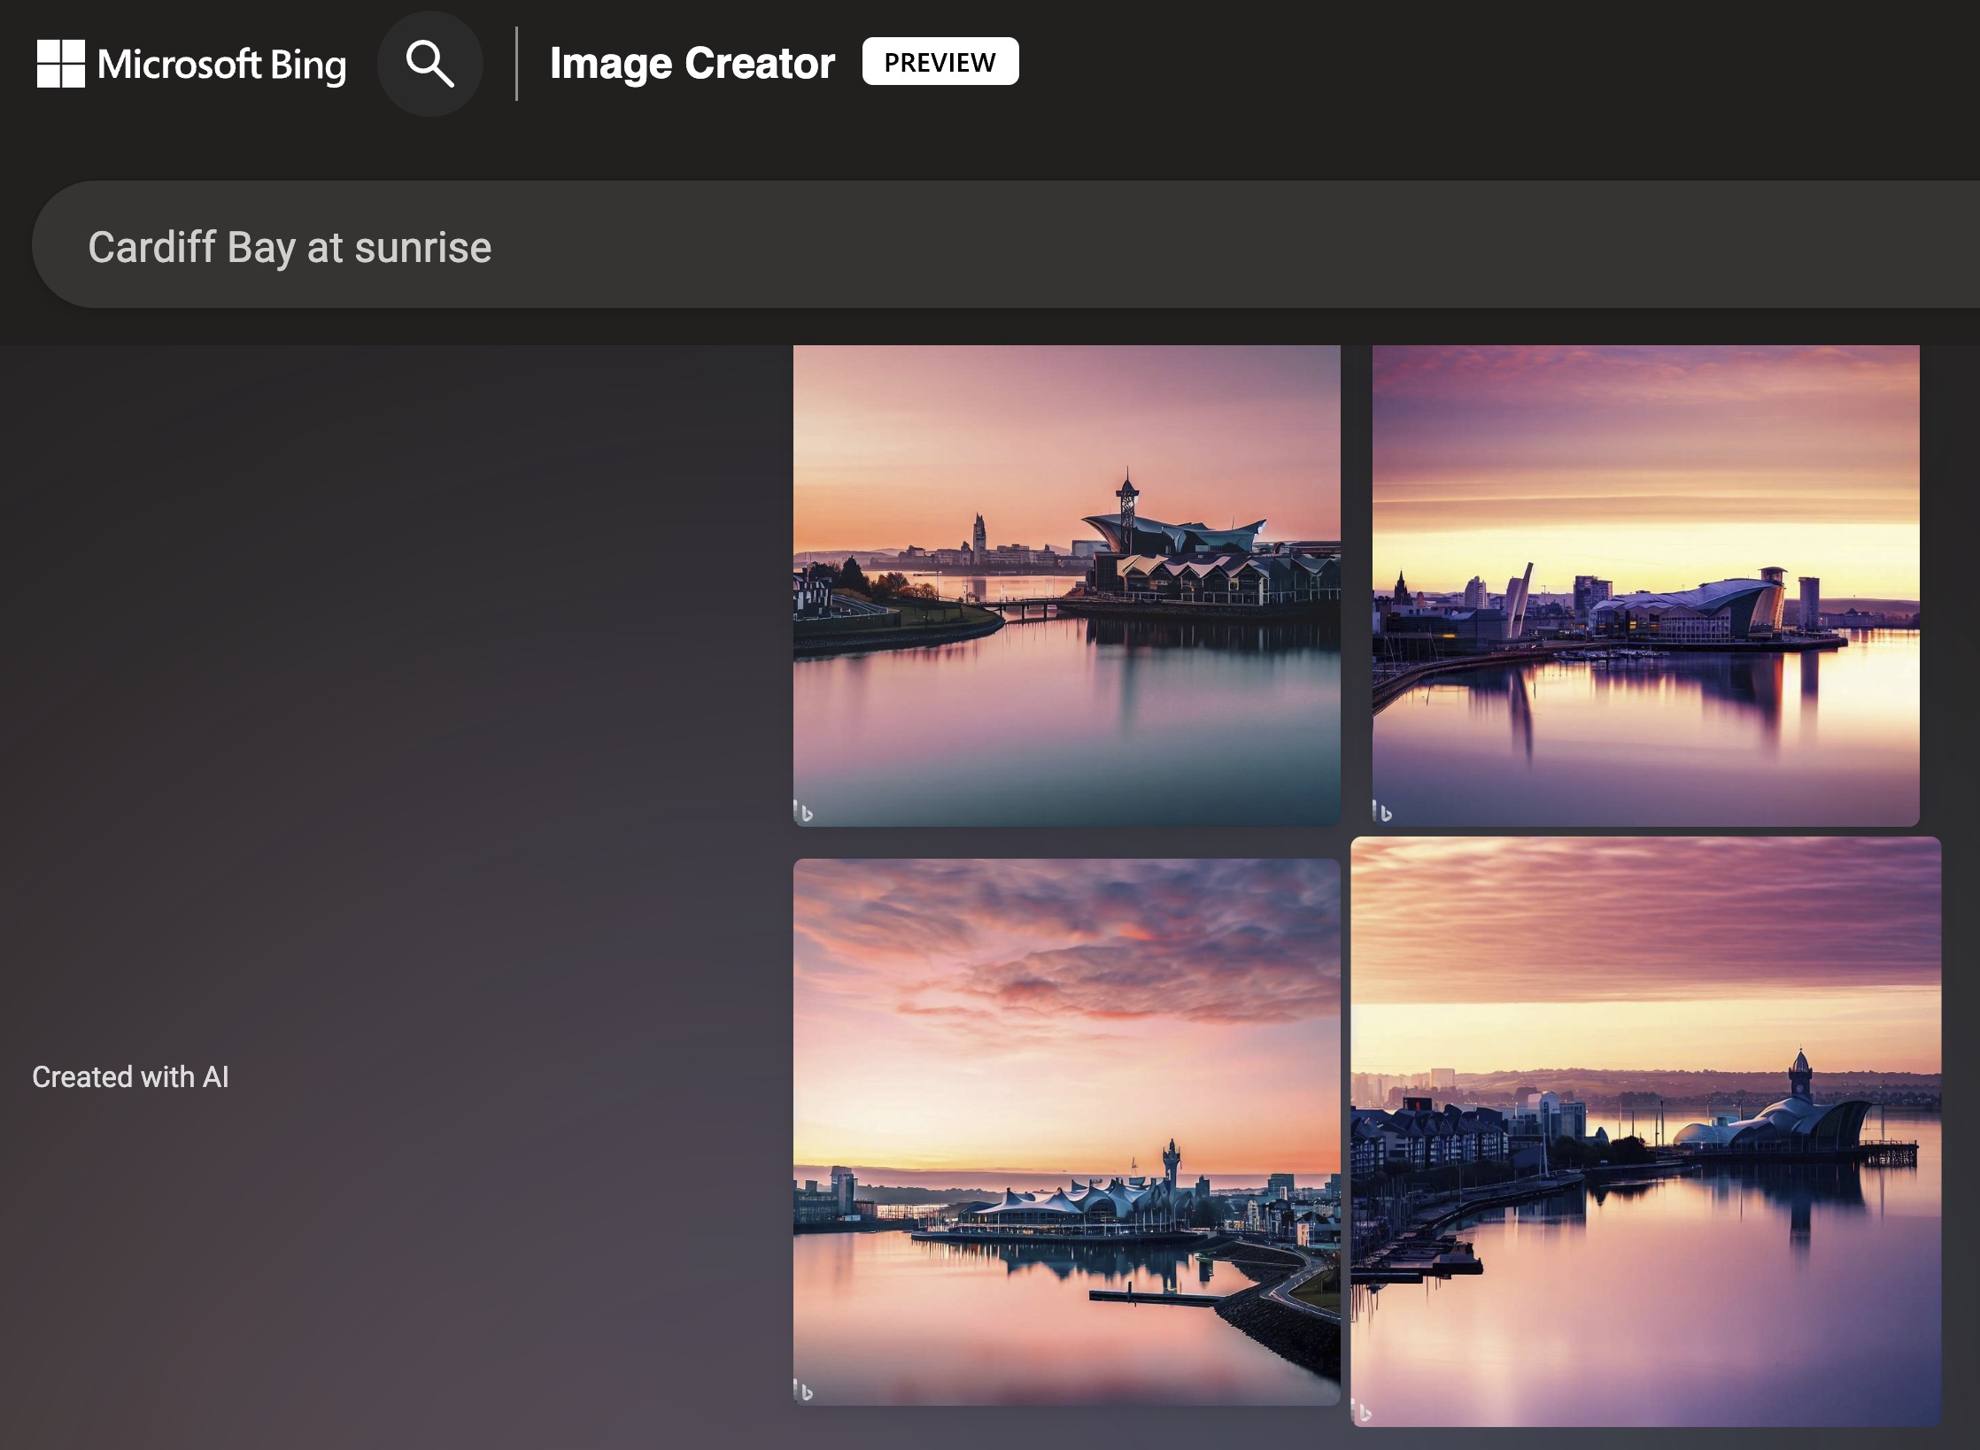Click the PREVIEW badge
Image resolution: width=1980 pixels, height=1450 pixels.
[940, 62]
